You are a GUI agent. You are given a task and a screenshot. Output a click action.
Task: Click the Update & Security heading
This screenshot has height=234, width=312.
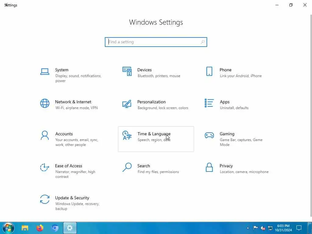72,198
